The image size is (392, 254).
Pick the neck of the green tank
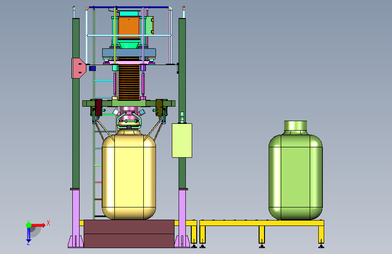coord(296,126)
